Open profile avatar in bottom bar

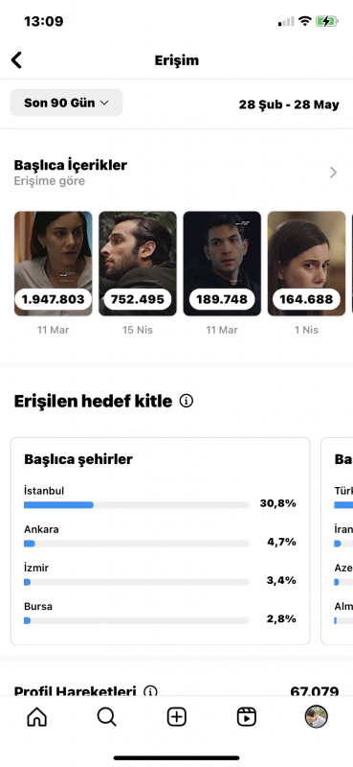click(317, 717)
